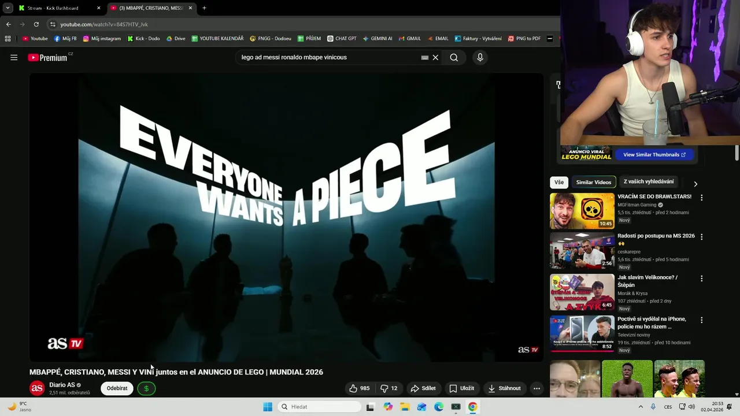Open Microsoft Edge from taskbar
Screen dimensions: 740x416
439,407
